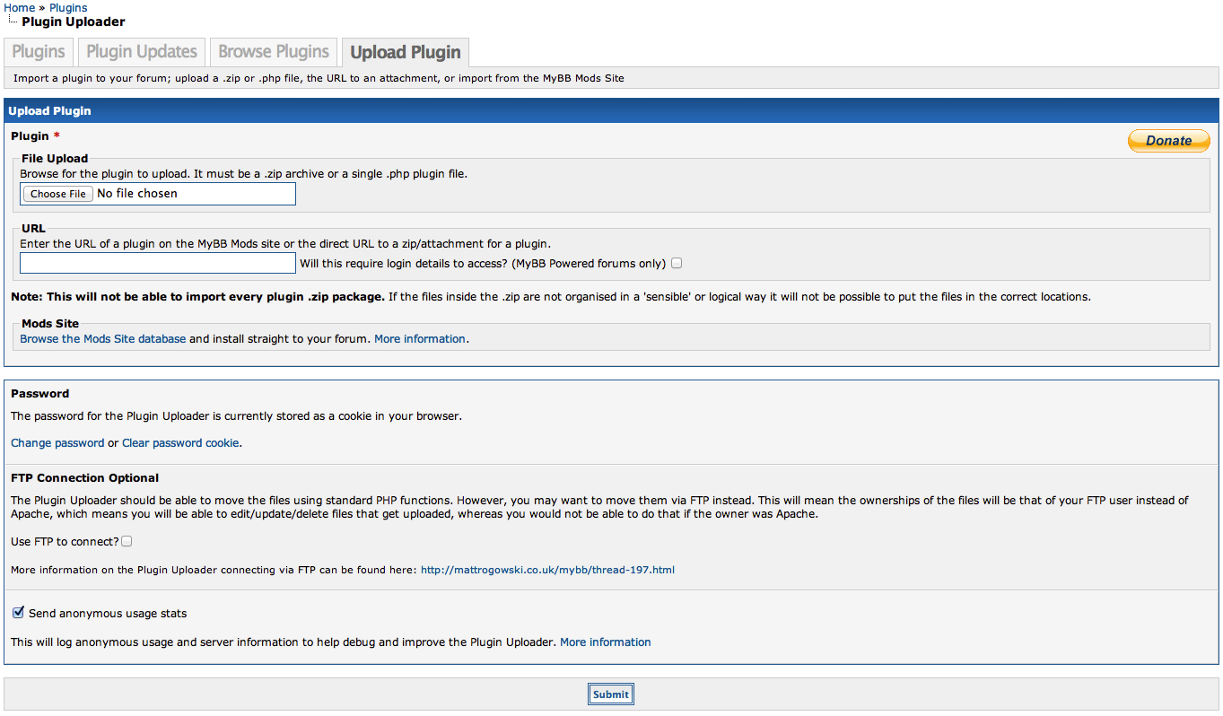1223x716 pixels.
Task: Select the Upload Plugin tab
Action: pyautogui.click(x=406, y=52)
